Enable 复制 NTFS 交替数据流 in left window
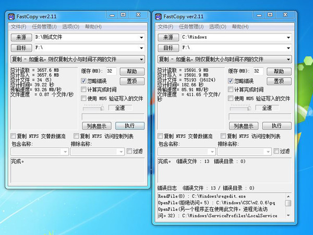The image size is (313, 235). 14,136
